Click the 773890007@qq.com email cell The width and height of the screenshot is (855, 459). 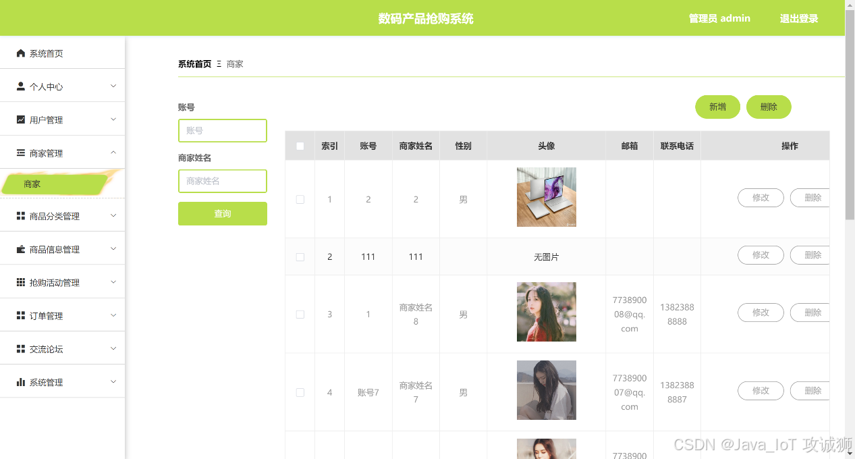(630, 392)
